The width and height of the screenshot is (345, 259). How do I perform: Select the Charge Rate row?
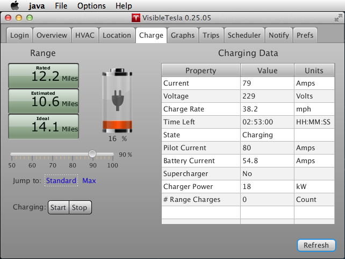(x=248, y=109)
